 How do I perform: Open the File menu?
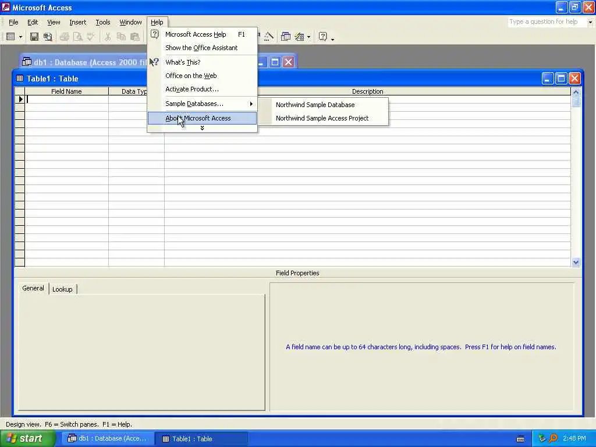[13, 22]
